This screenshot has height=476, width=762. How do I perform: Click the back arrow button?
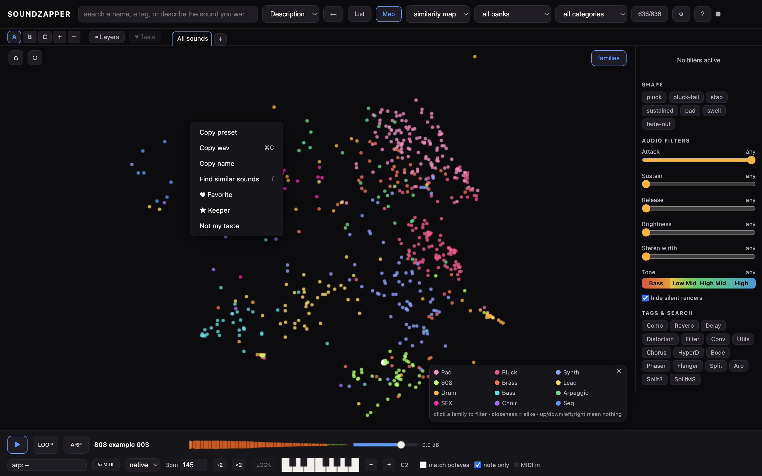pyautogui.click(x=333, y=14)
